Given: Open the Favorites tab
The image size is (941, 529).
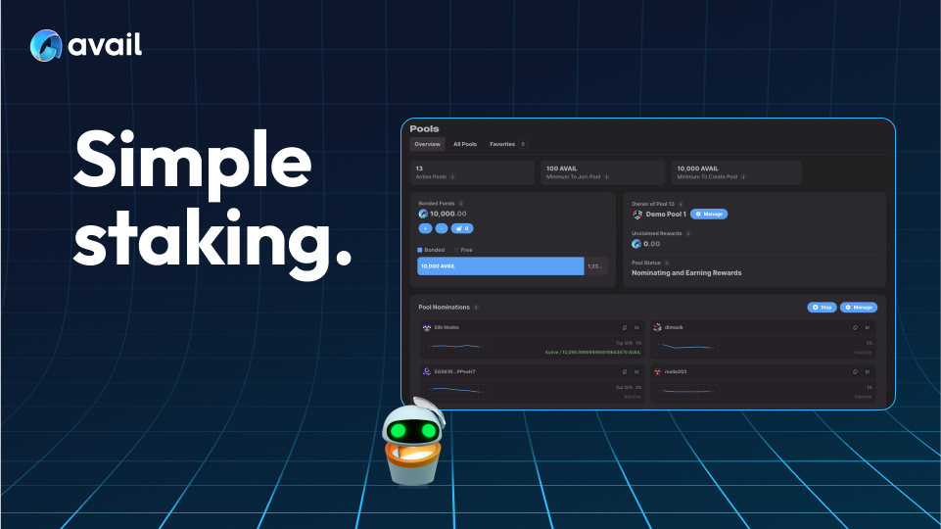Looking at the screenshot, I should click(x=502, y=144).
